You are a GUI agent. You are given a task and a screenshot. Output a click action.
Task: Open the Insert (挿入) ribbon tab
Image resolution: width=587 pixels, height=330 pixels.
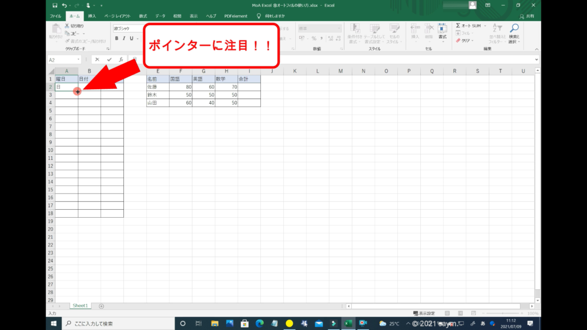[92, 16]
